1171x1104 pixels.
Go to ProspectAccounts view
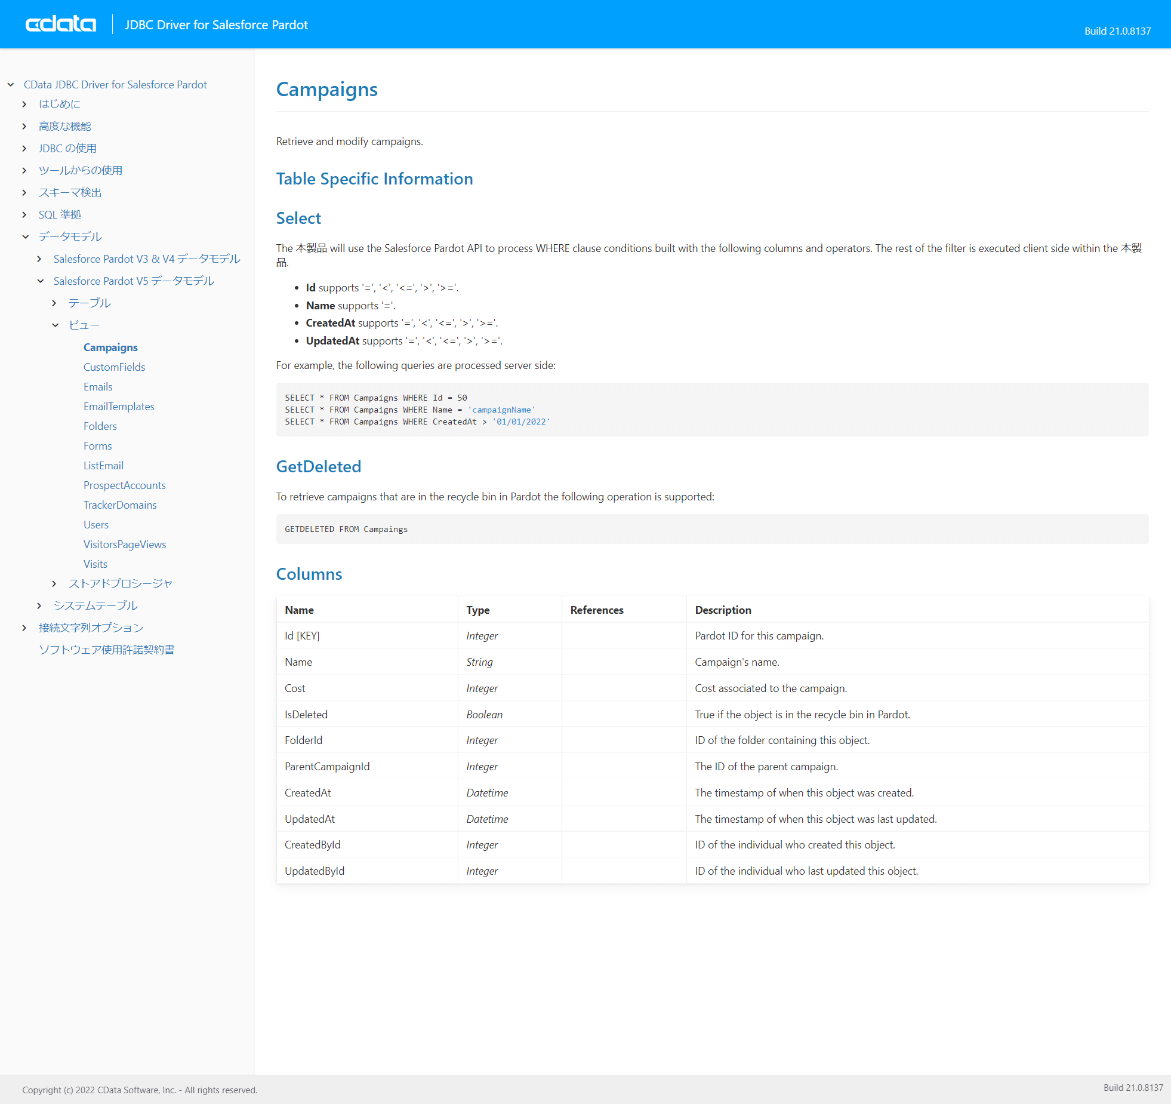pos(124,485)
